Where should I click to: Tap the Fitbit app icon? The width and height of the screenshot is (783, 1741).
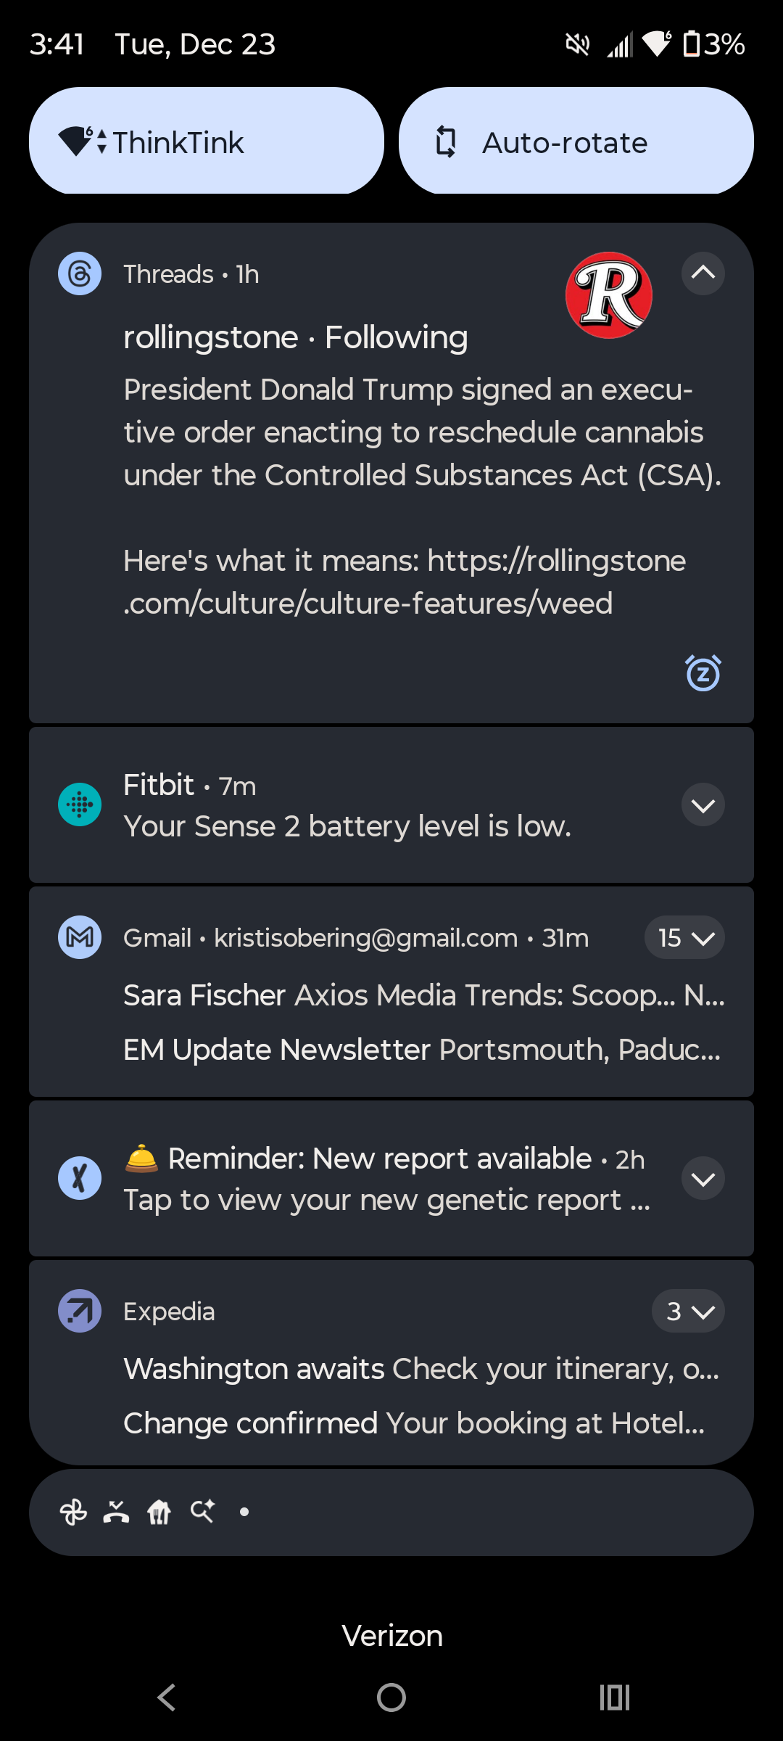79,804
